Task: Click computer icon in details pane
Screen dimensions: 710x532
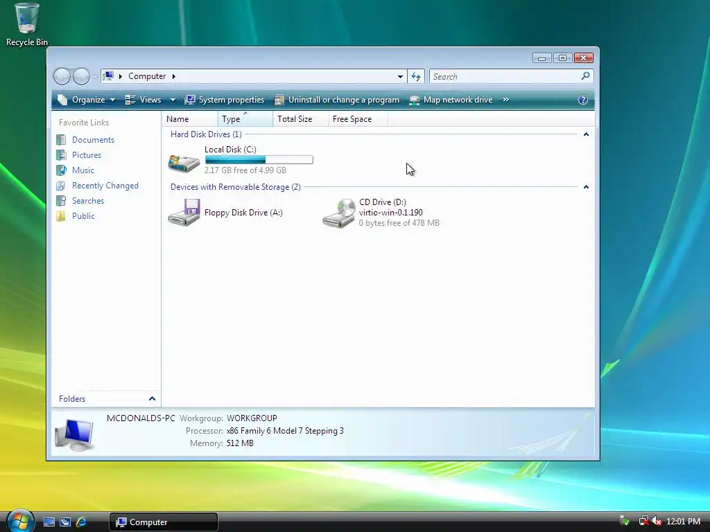Action: pyautogui.click(x=74, y=435)
